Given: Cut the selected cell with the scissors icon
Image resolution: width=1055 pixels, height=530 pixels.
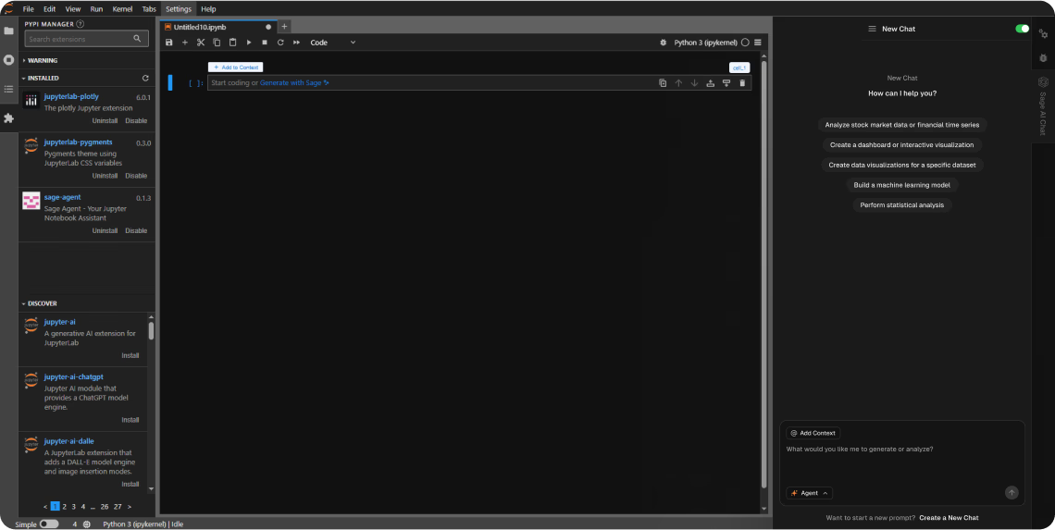Looking at the screenshot, I should click(x=201, y=43).
